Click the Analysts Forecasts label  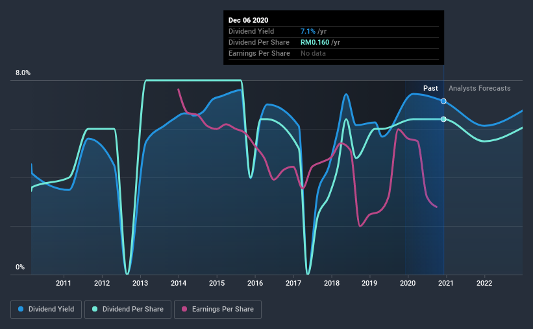pos(479,88)
